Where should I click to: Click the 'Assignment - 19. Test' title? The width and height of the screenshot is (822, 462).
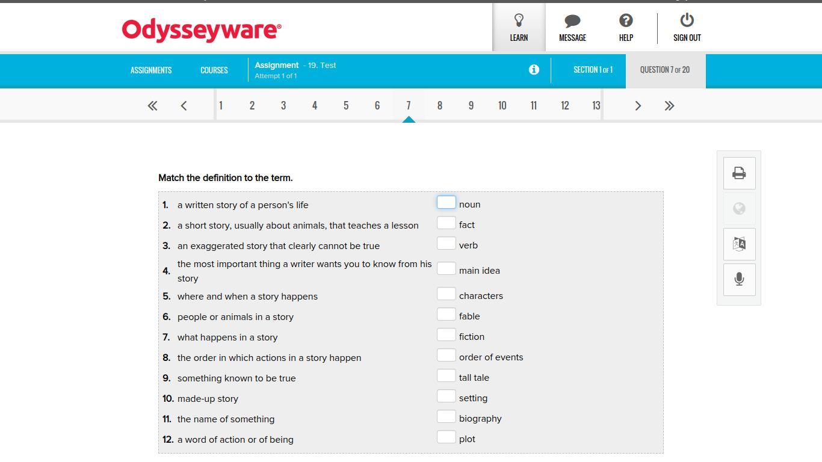295,65
